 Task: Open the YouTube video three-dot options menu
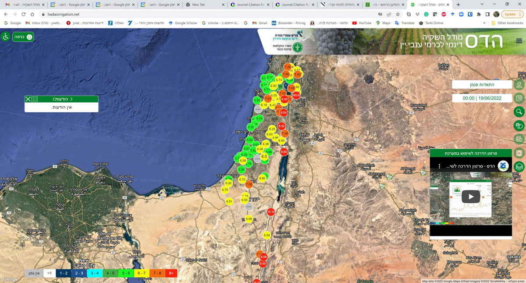pos(439,166)
